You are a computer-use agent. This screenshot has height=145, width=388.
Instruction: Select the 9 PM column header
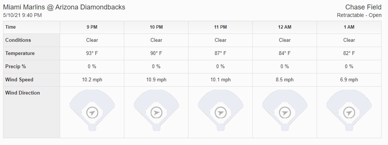tap(92, 27)
